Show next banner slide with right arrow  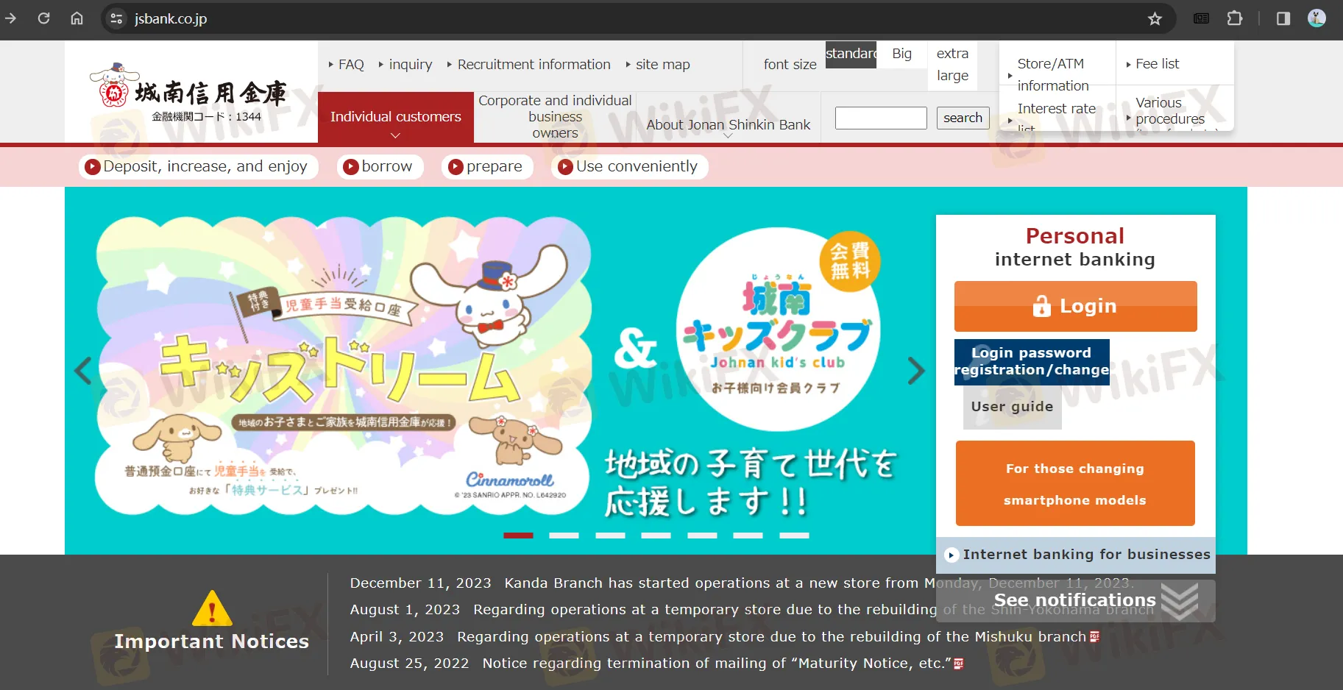tap(916, 371)
